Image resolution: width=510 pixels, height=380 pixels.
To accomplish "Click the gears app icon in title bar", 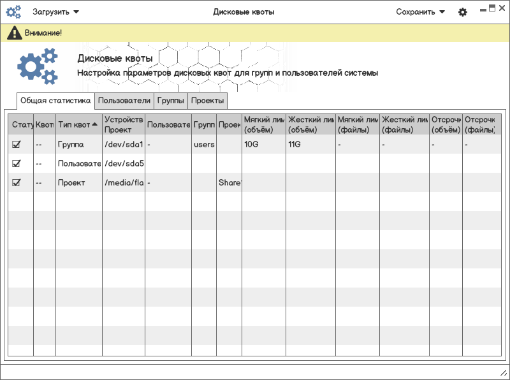I will (x=13, y=11).
